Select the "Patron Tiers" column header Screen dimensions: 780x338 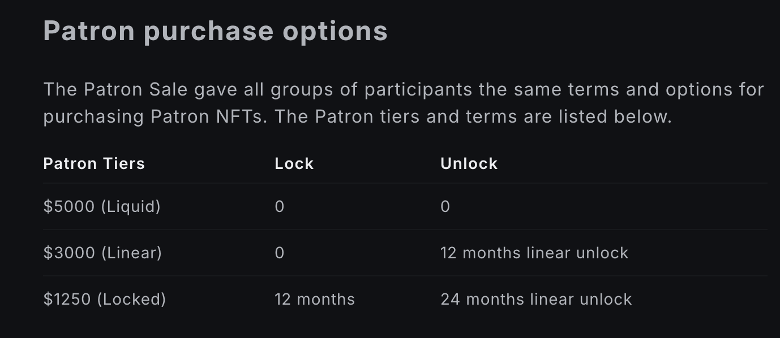(94, 164)
